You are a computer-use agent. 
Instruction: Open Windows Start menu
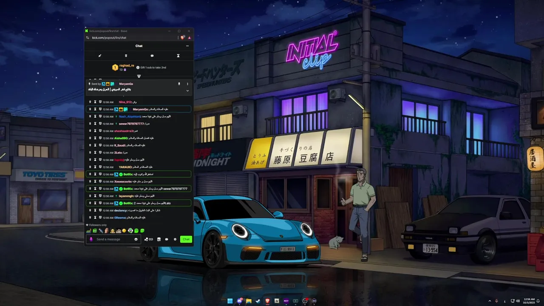pos(230,301)
